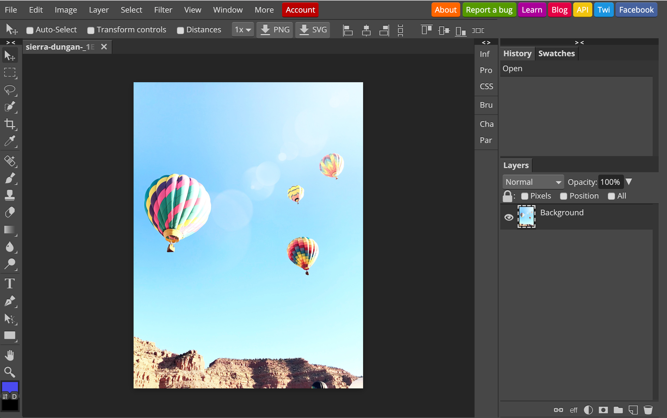The image size is (667, 418).
Task: Select the Hand tool
Action: [x=10, y=355]
